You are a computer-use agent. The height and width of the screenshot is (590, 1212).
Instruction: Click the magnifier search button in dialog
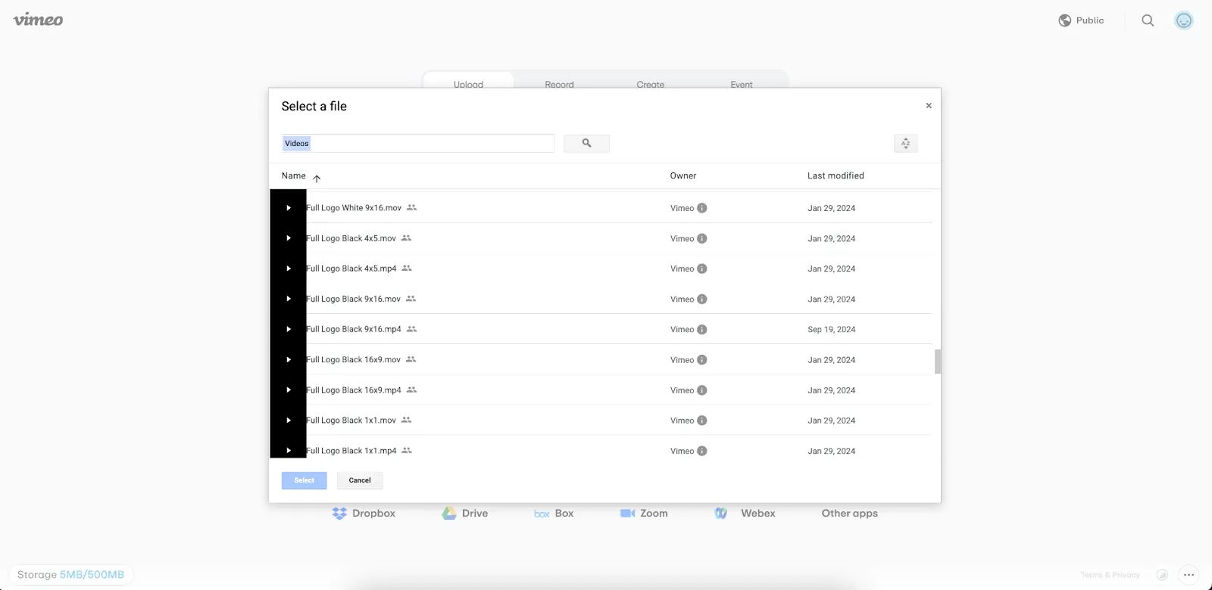click(586, 143)
